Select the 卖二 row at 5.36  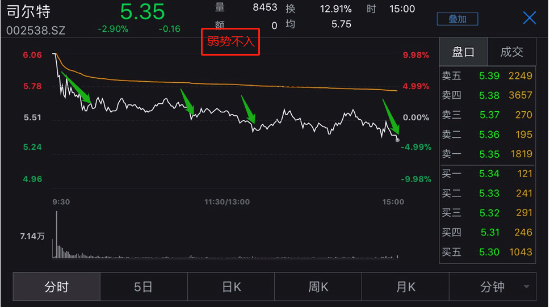(x=487, y=134)
